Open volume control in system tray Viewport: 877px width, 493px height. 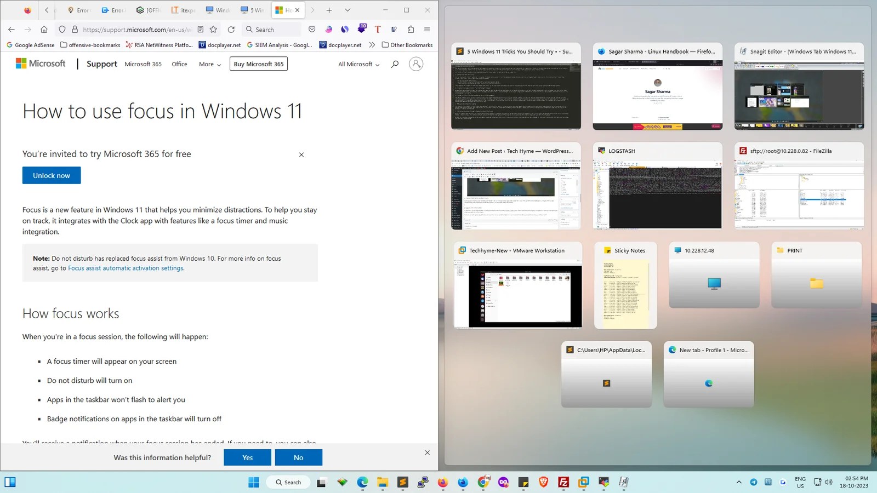[x=828, y=482]
